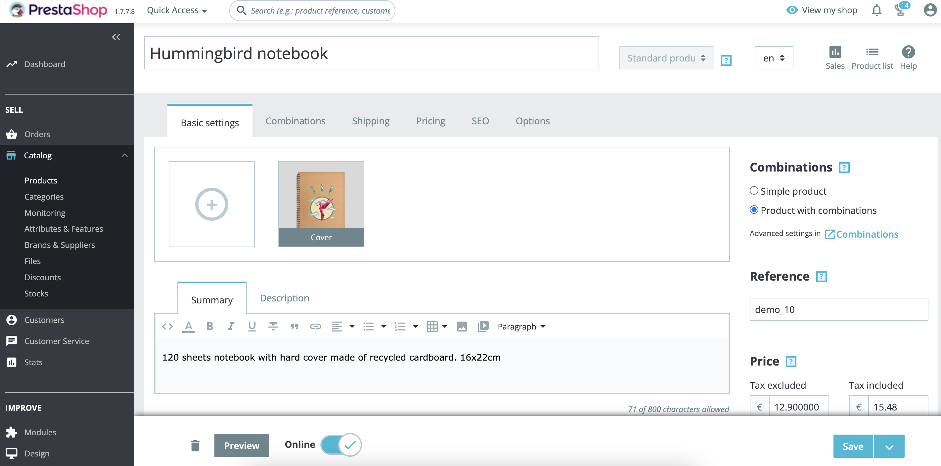Insert a link using the editor toolbar
Screen dimensions: 941x466
click(316, 326)
